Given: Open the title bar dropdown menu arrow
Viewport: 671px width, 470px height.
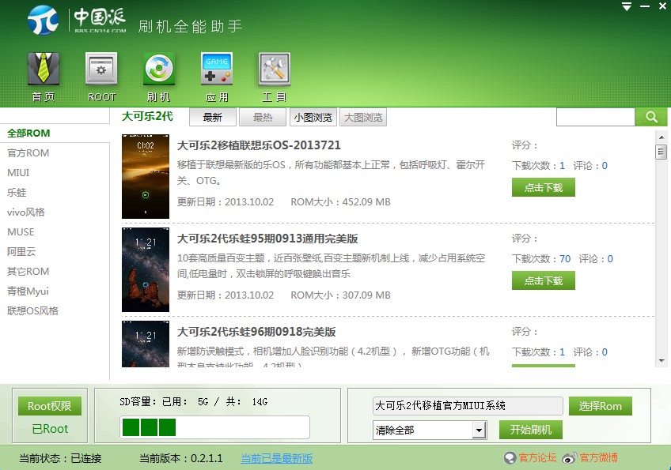Looking at the screenshot, I should (x=627, y=6).
